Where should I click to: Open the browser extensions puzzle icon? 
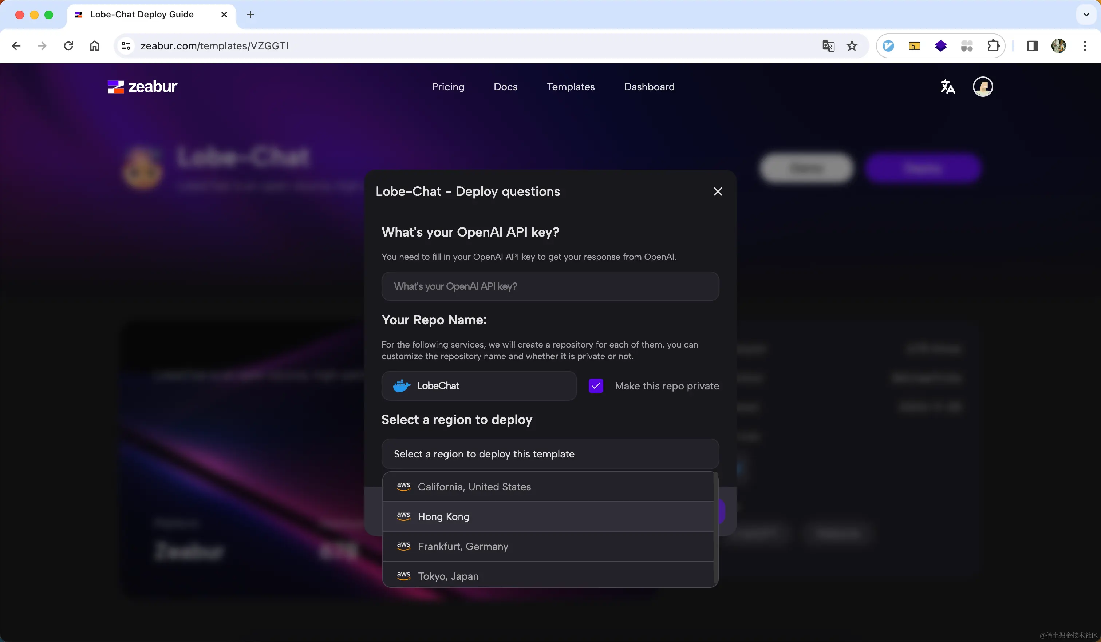(x=993, y=46)
